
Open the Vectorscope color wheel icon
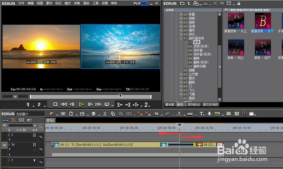(x=245, y=114)
